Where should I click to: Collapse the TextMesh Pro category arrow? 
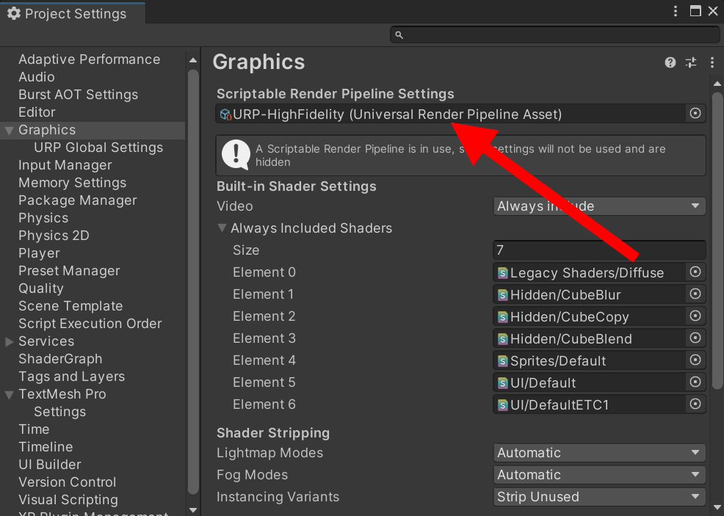coord(10,395)
